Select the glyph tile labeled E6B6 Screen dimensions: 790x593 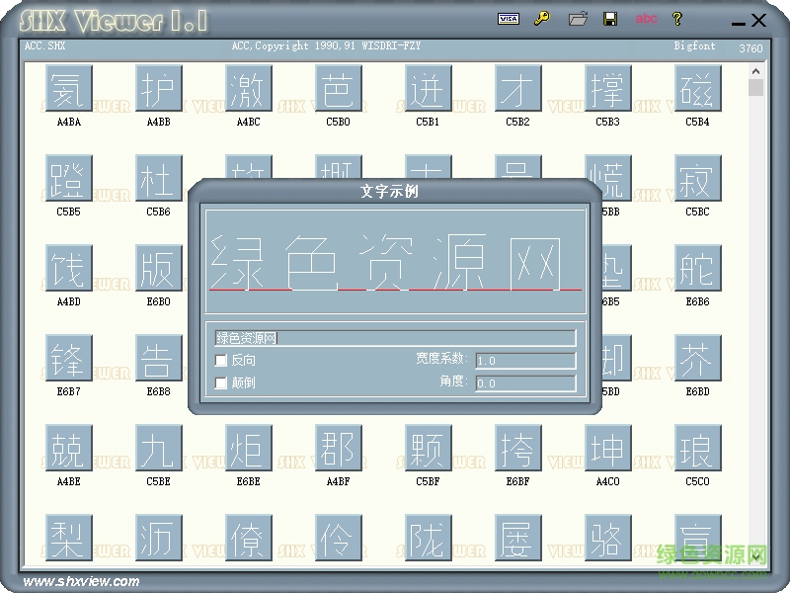click(x=698, y=268)
